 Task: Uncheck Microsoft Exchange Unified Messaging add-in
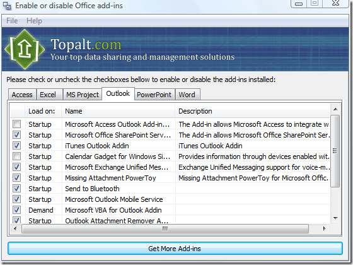click(16, 167)
